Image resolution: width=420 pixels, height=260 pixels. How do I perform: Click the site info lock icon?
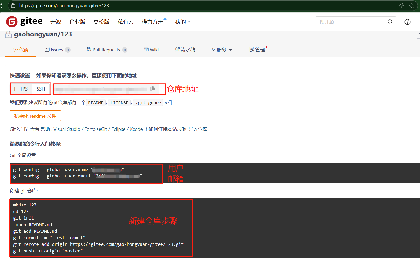(x=13, y=6)
